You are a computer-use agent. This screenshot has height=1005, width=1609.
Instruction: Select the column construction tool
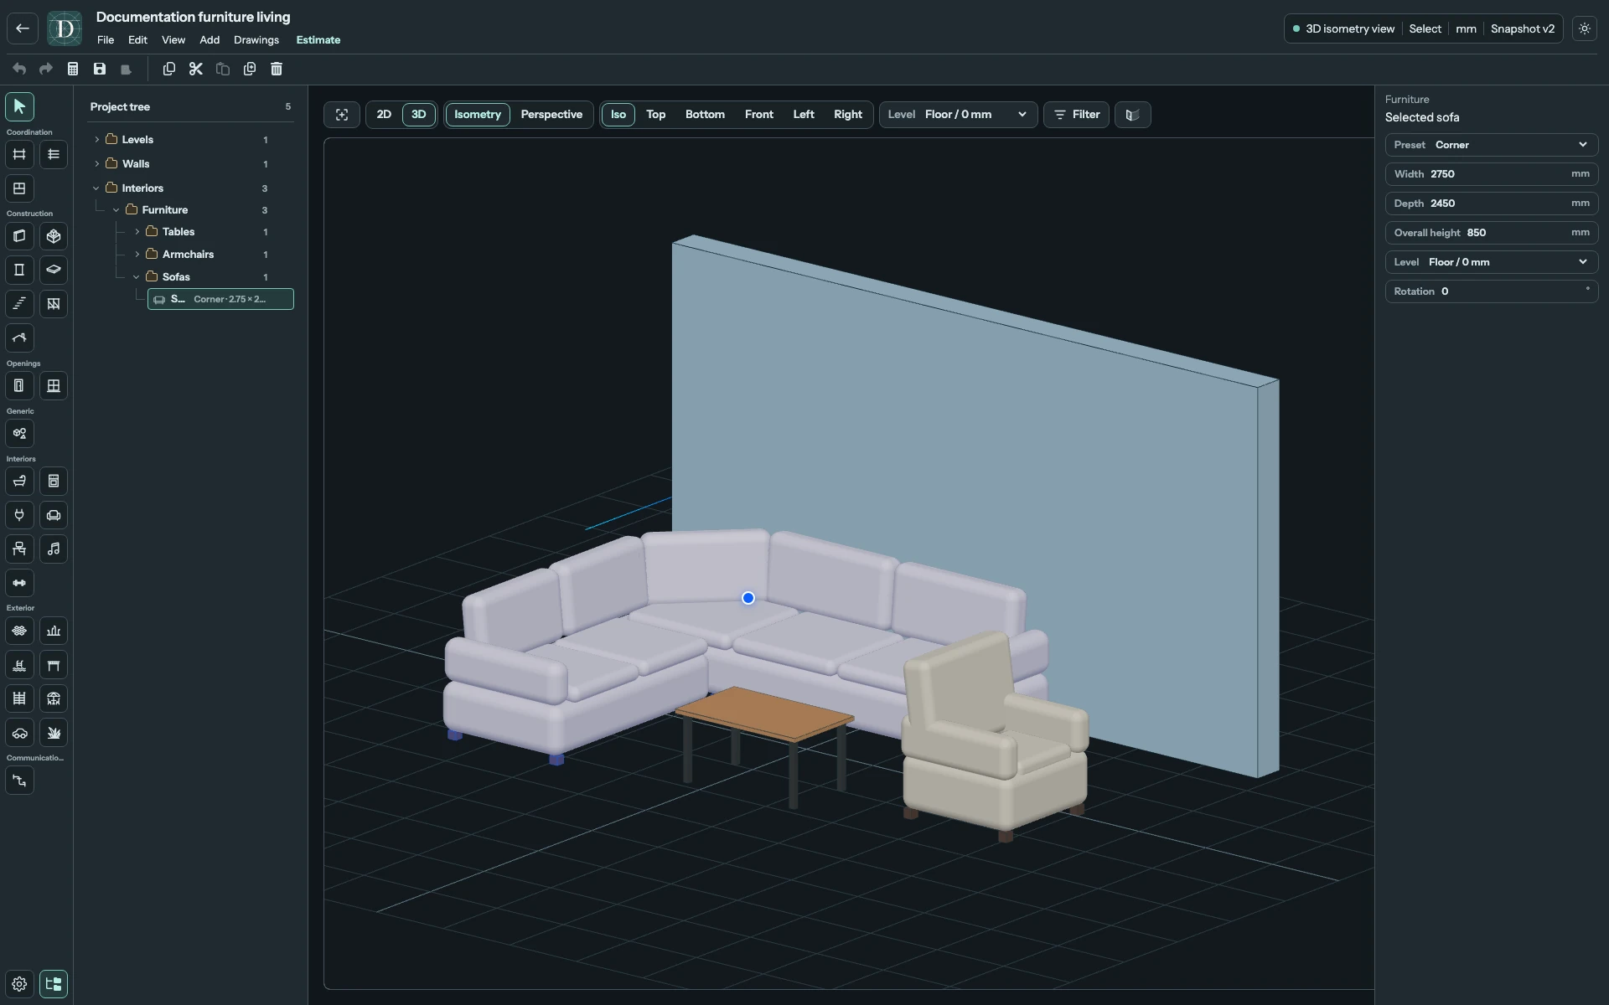[x=19, y=270]
